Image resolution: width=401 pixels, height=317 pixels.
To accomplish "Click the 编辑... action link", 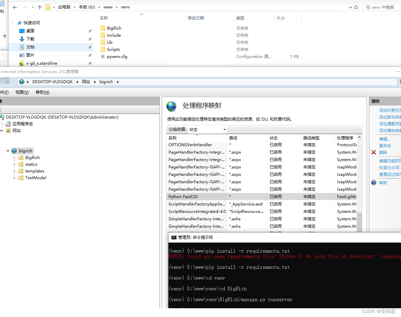I will 384,139.
